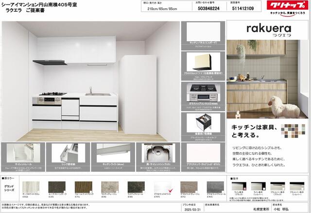Click the main white kitchen rendering
The height and width of the screenshot is (213, 311).
tap(91, 82)
